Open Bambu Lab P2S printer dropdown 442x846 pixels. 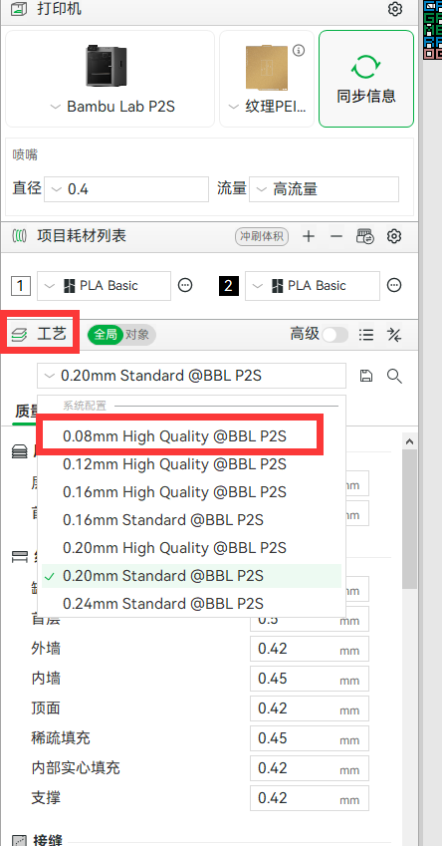[x=112, y=107]
